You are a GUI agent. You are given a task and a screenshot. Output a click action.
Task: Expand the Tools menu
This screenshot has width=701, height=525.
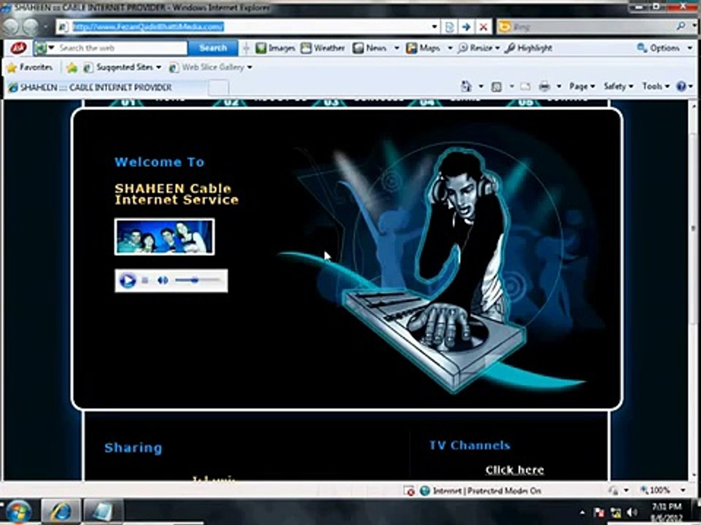pos(656,87)
